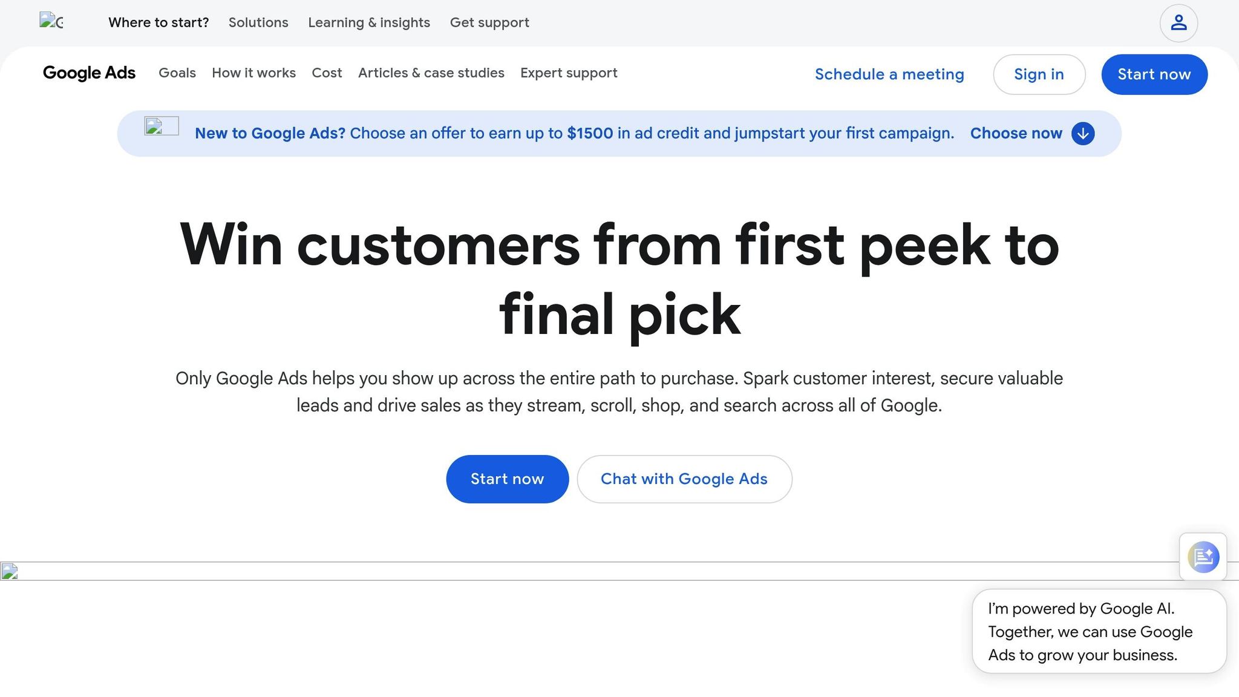
Task: Click the Google Ads logo
Action: pyautogui.click(x=89, y=73)
